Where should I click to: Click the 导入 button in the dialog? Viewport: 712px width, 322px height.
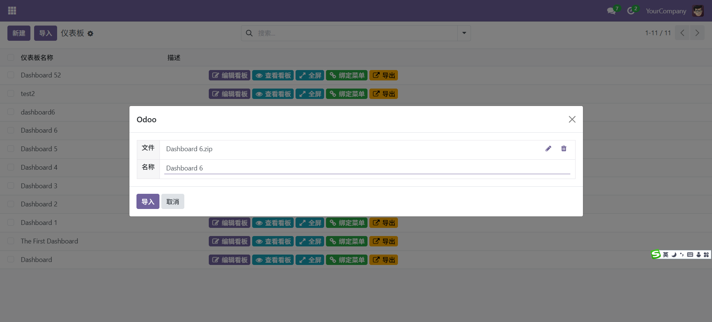point(148,202)
